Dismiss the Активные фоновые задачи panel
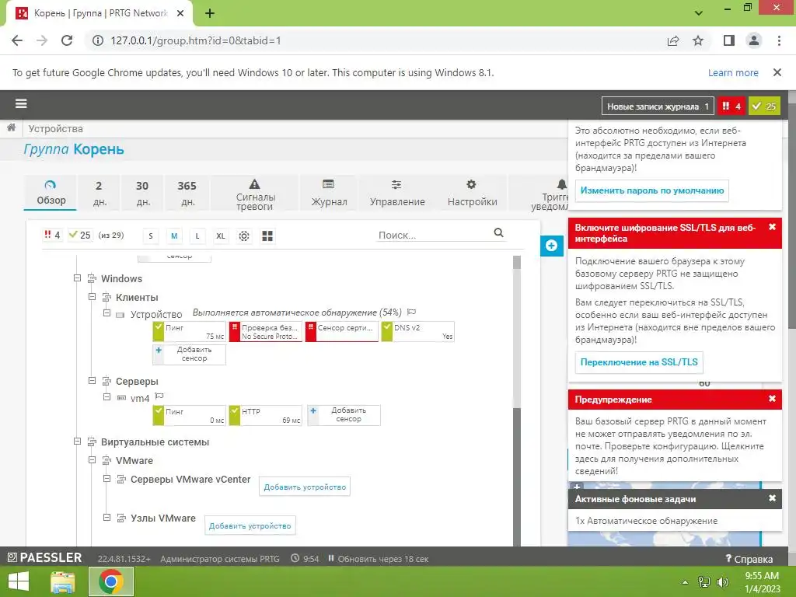 772,498
